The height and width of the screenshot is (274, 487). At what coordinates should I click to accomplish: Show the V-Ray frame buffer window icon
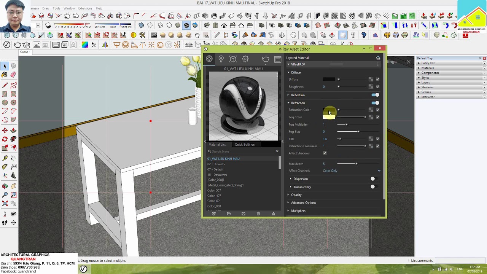click(x=278, y=59)
